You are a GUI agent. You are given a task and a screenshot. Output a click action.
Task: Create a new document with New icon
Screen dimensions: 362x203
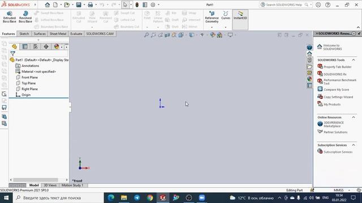(55, 5)
